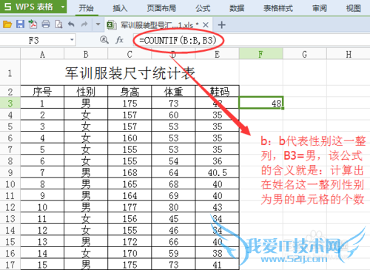The height and width of the screenshot is (270, 370).
Task: Select row 17 header
Action: pos(10,265)
